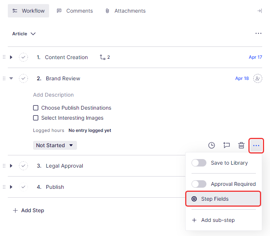This screenshot has height=236, width=270.
Task: Click the clock icon to log hours
Action: pyautogui.click(x=211, y=145)
